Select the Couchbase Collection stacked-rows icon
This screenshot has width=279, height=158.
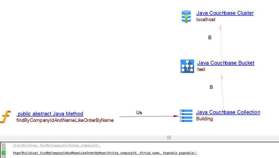click(186, 116)
